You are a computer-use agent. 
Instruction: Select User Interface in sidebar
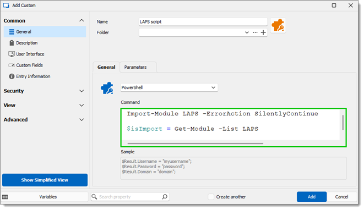[26, 54]
